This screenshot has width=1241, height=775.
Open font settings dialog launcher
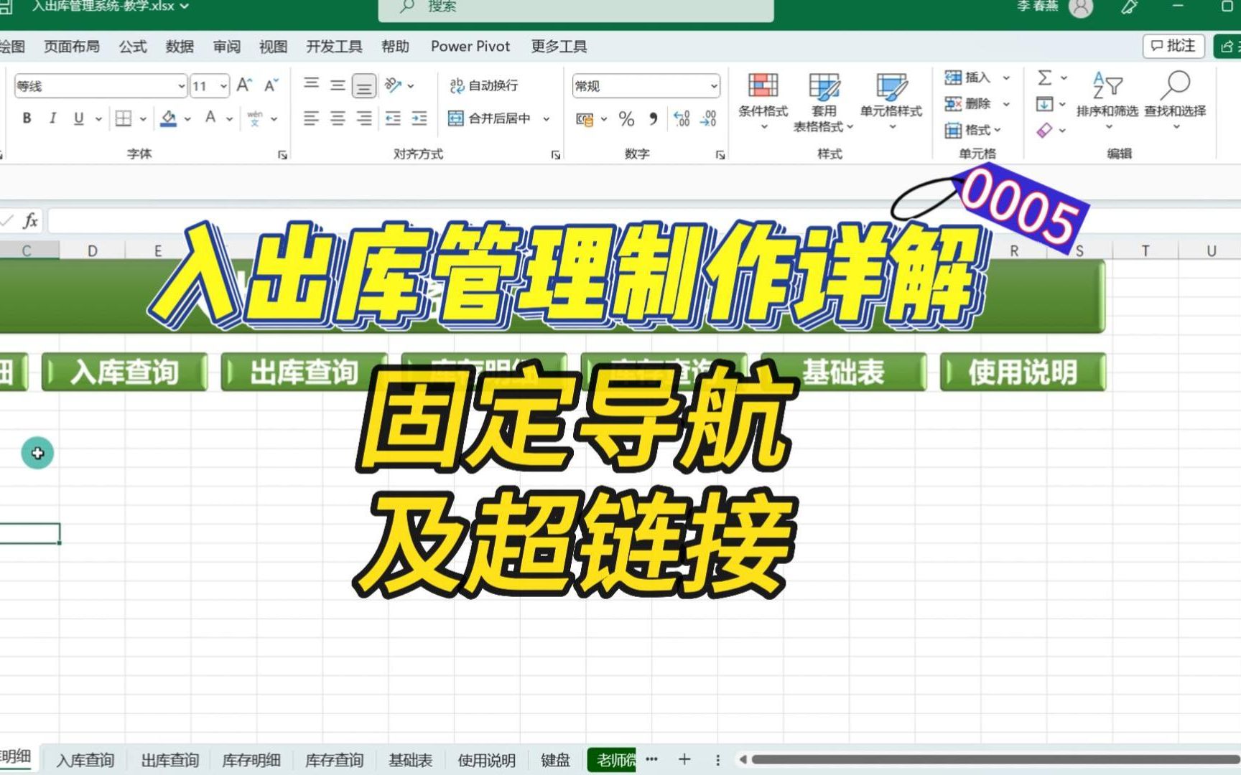click(x=282, y=154)
